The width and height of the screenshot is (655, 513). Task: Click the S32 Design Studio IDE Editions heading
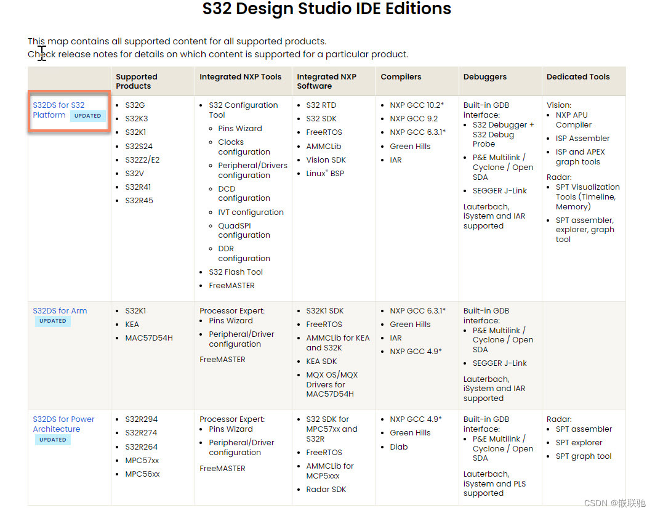(x=327, y=9)
